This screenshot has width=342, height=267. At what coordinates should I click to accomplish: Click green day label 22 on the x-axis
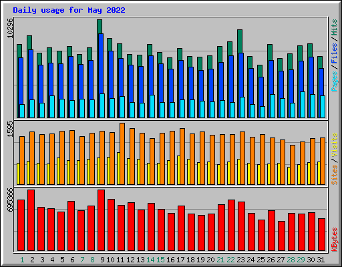pyautogui.click(x=230, y=260)
